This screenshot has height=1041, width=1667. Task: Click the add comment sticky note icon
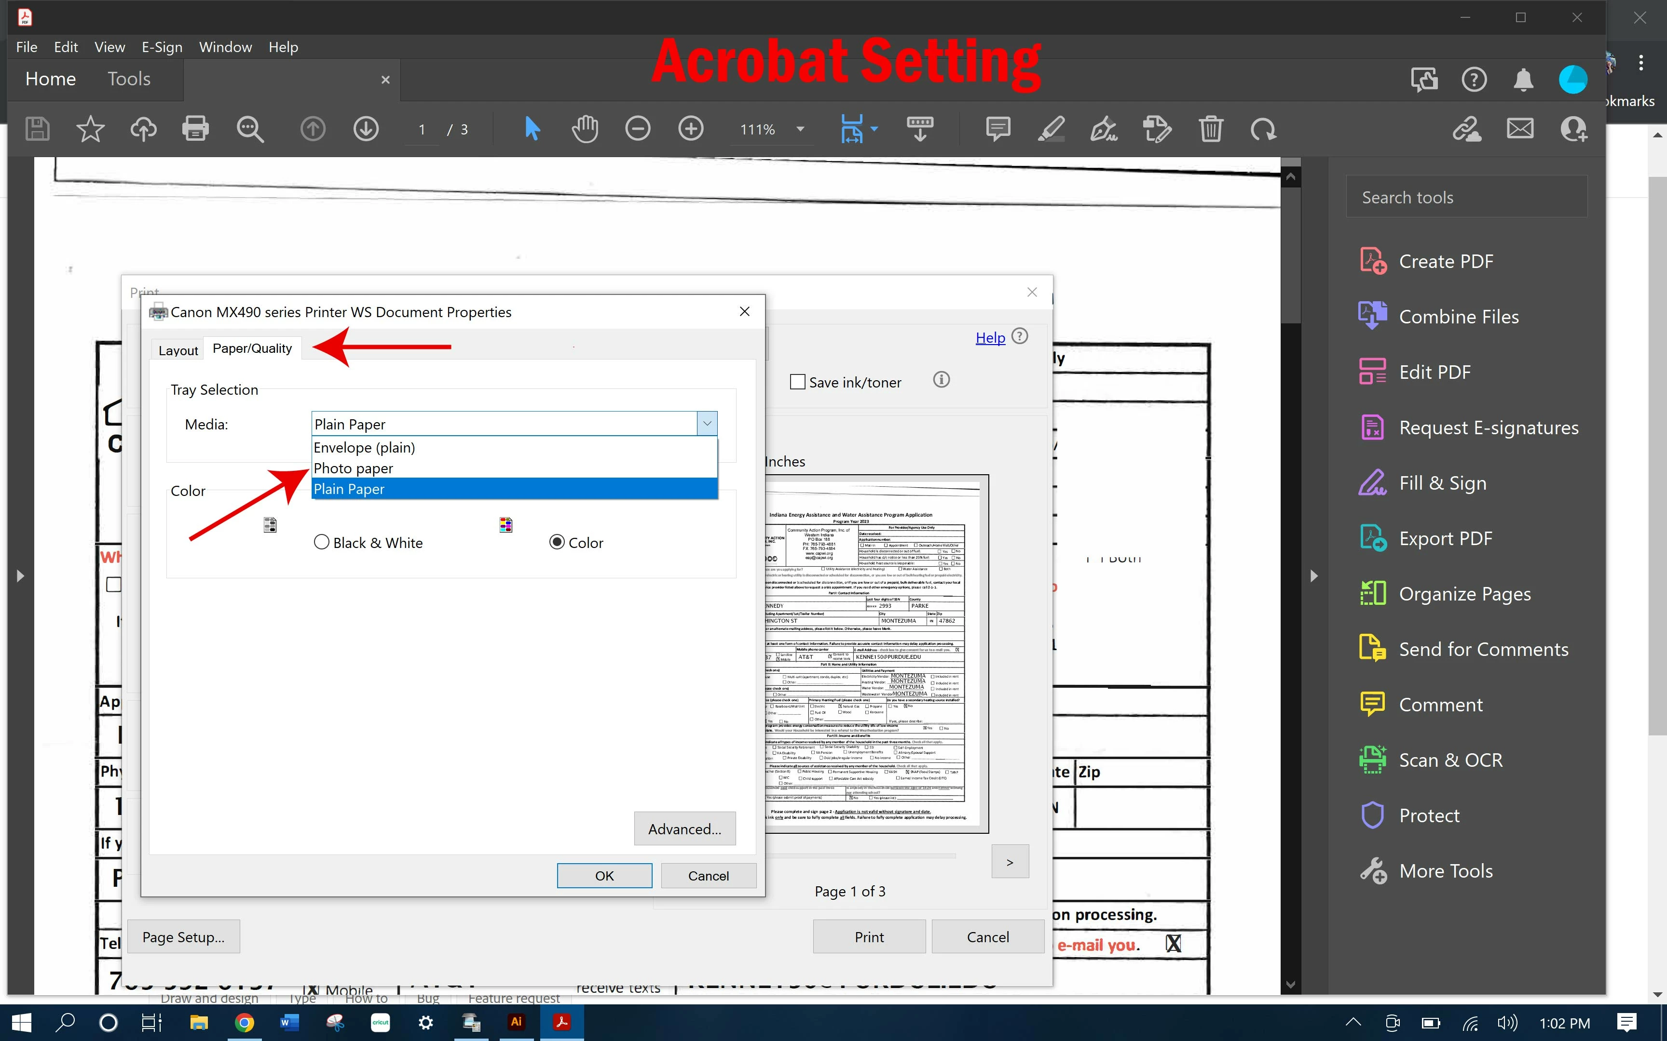click(x=997, y=129)
